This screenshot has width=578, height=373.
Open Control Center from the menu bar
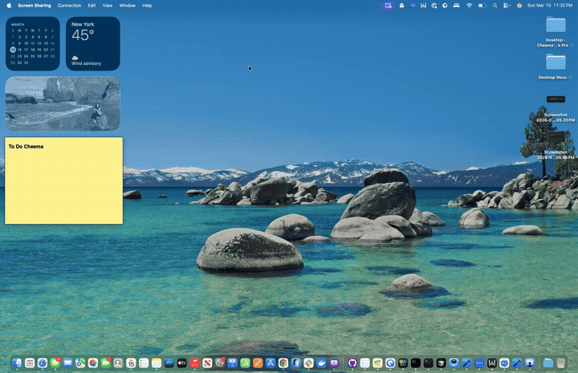point(507,6)
